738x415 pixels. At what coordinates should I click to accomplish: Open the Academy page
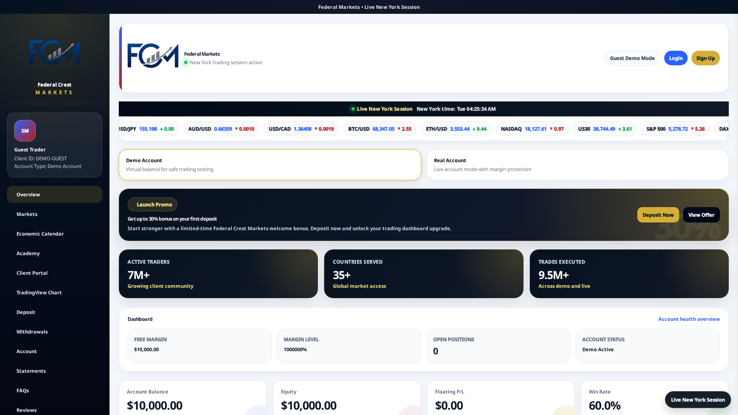click(55, 253)
